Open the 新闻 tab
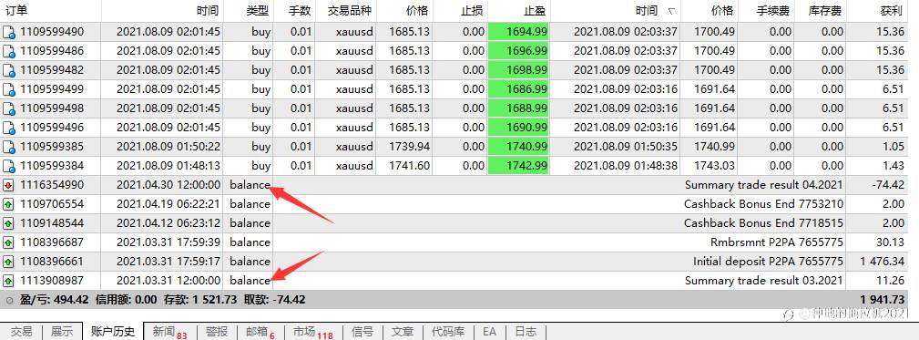Image resolution: width=919 pixels, height=340 pixels. tap(169, 332)
